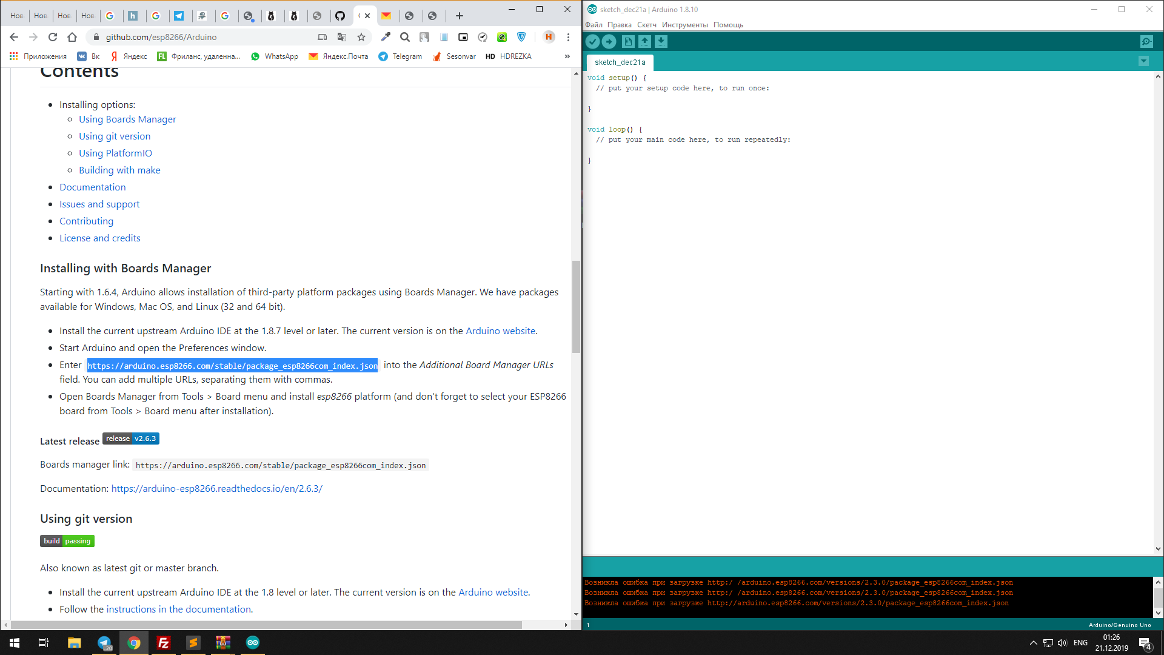Open the readthedocs documentation link
1164x655 pixels.
[217, 489]
